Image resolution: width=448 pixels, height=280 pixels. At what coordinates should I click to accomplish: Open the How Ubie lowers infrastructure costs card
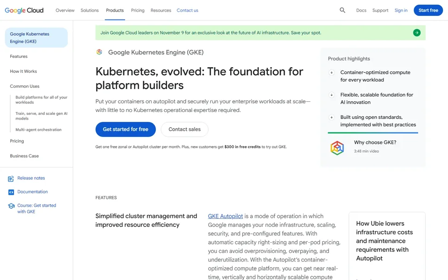point(387,246)
